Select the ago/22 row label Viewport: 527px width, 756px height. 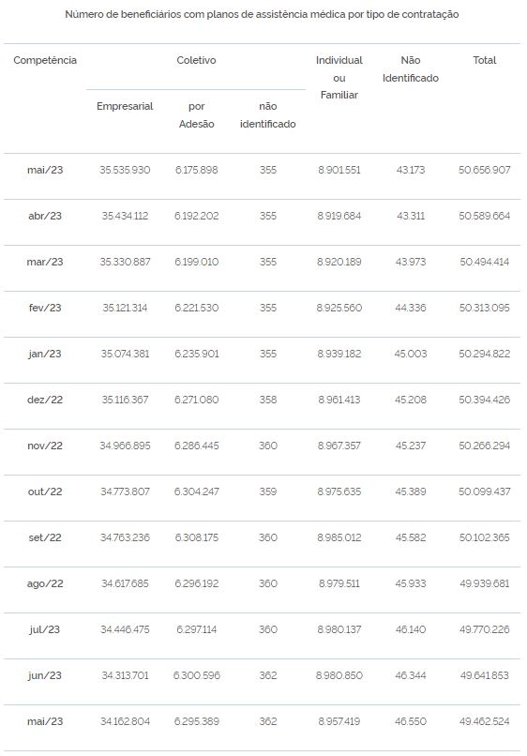coord(45,583)
